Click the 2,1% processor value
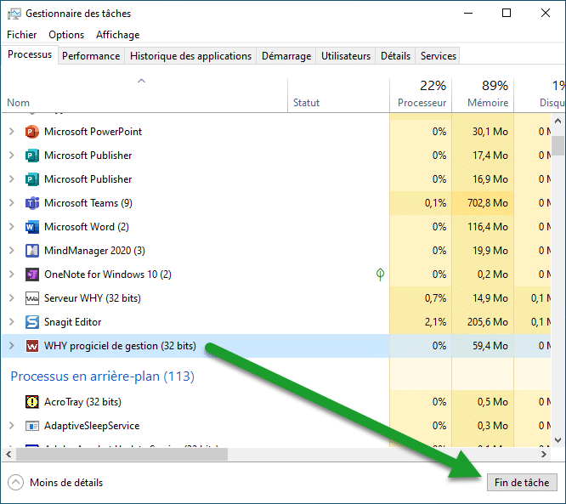This screenshot has height=504, width=566. click(x=435, y=322)
